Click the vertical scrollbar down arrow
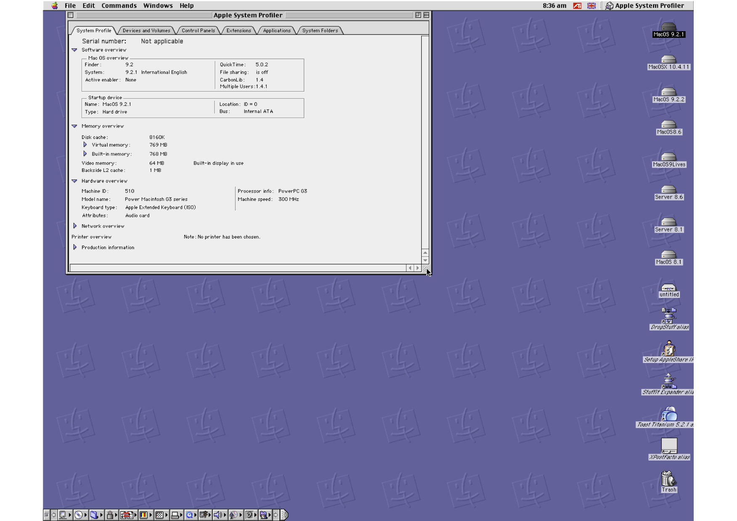This screenshot has width=737, height=521. click(425, 260)
